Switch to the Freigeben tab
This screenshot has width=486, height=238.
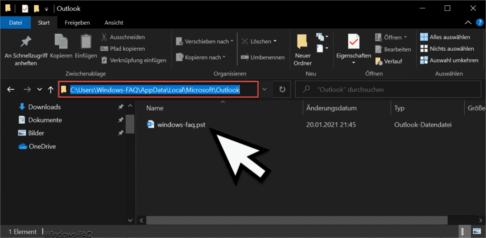(x=77, y=23)
